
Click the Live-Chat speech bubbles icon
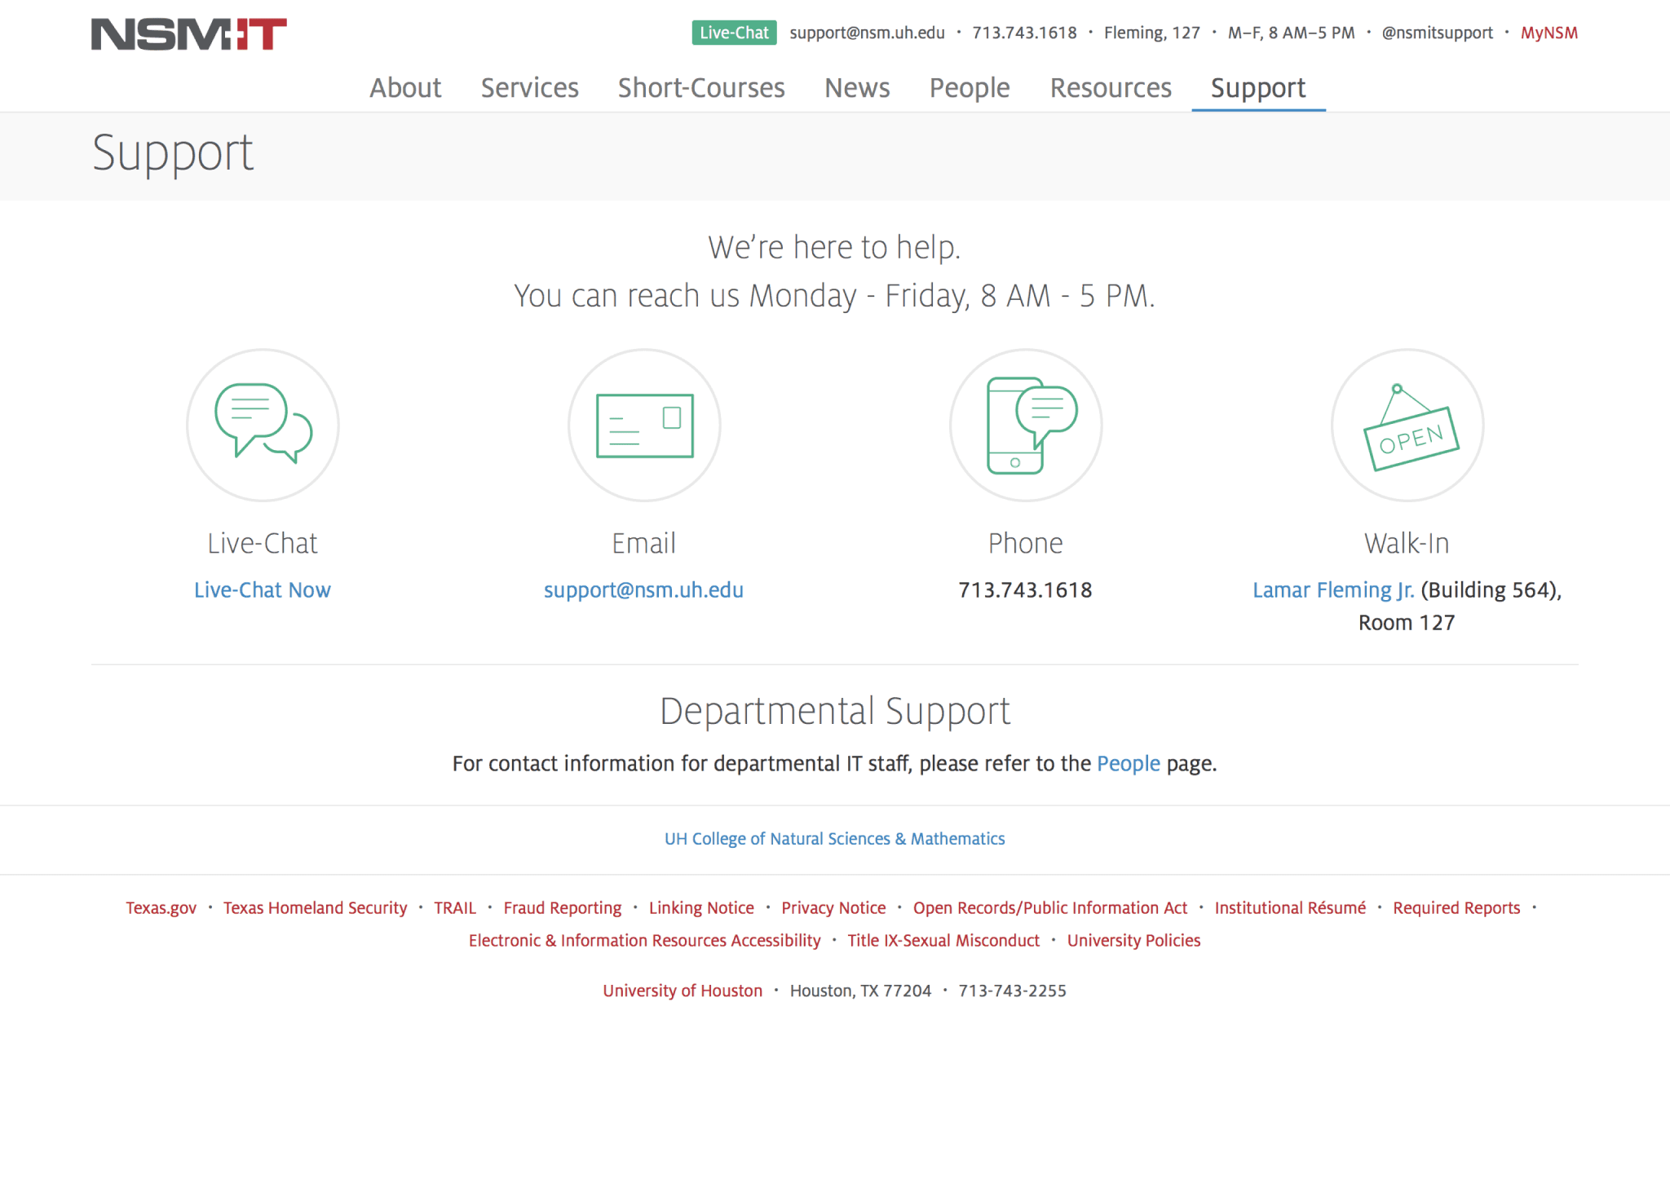coord(263,425)
